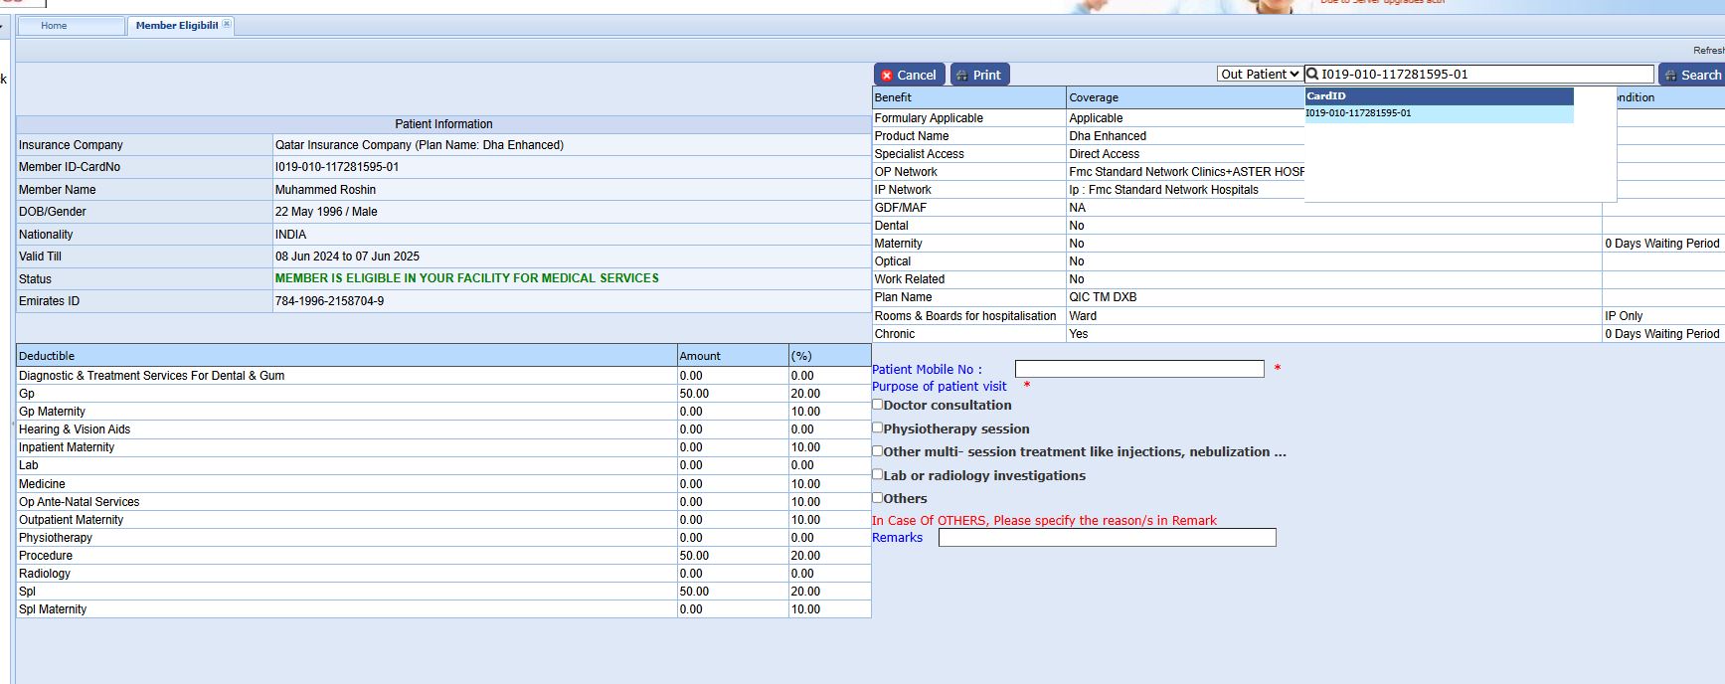This screenshot has width=1725, height=684.
Task: Open the Out Patient dropdown
Action: tap(1260, 74)
